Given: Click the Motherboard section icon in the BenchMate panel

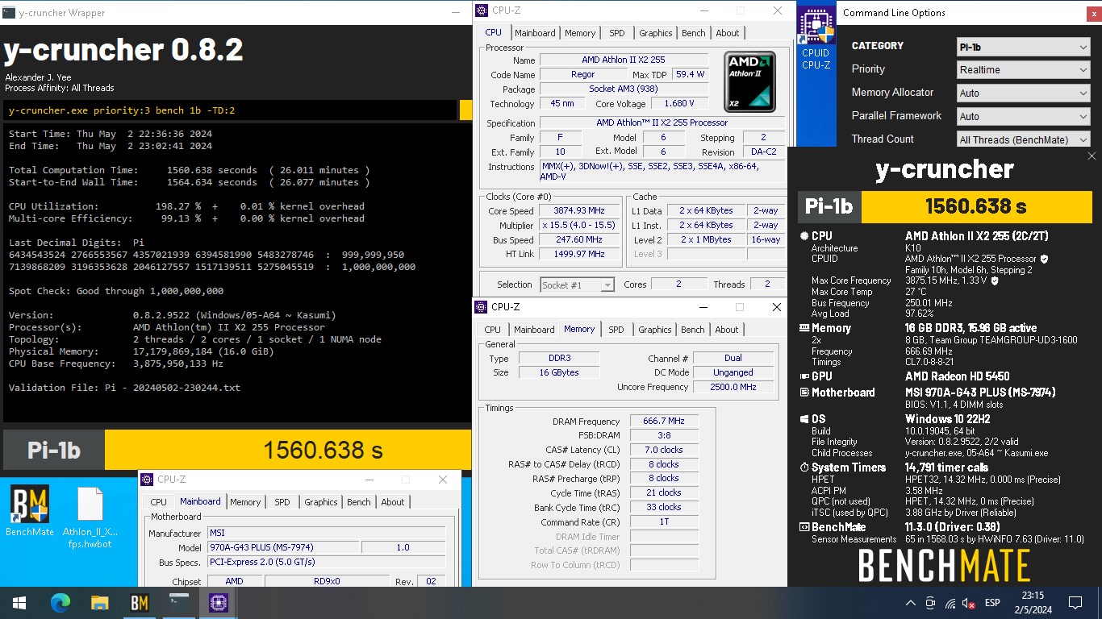Looking at the screenshot, I should pos(804,393).
